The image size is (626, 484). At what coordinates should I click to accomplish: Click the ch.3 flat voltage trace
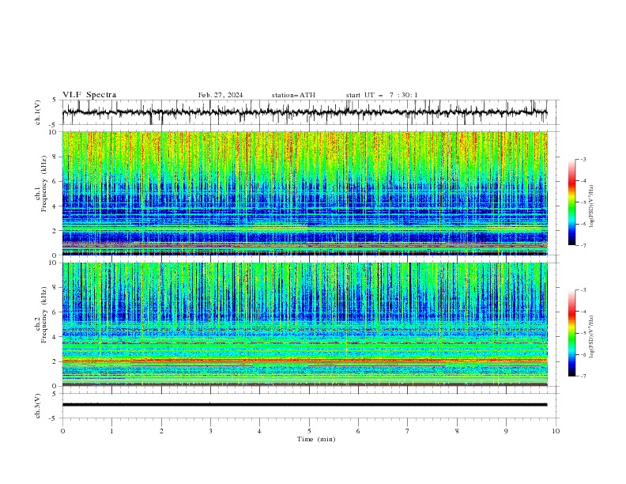(305, 405)
